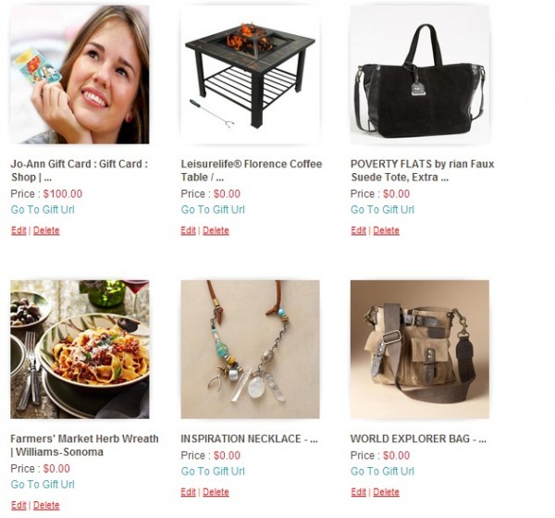Go to gift URL for Jo-Ann Gift Card
Screen dimensions: 555x518
click(x=43, y=210)
